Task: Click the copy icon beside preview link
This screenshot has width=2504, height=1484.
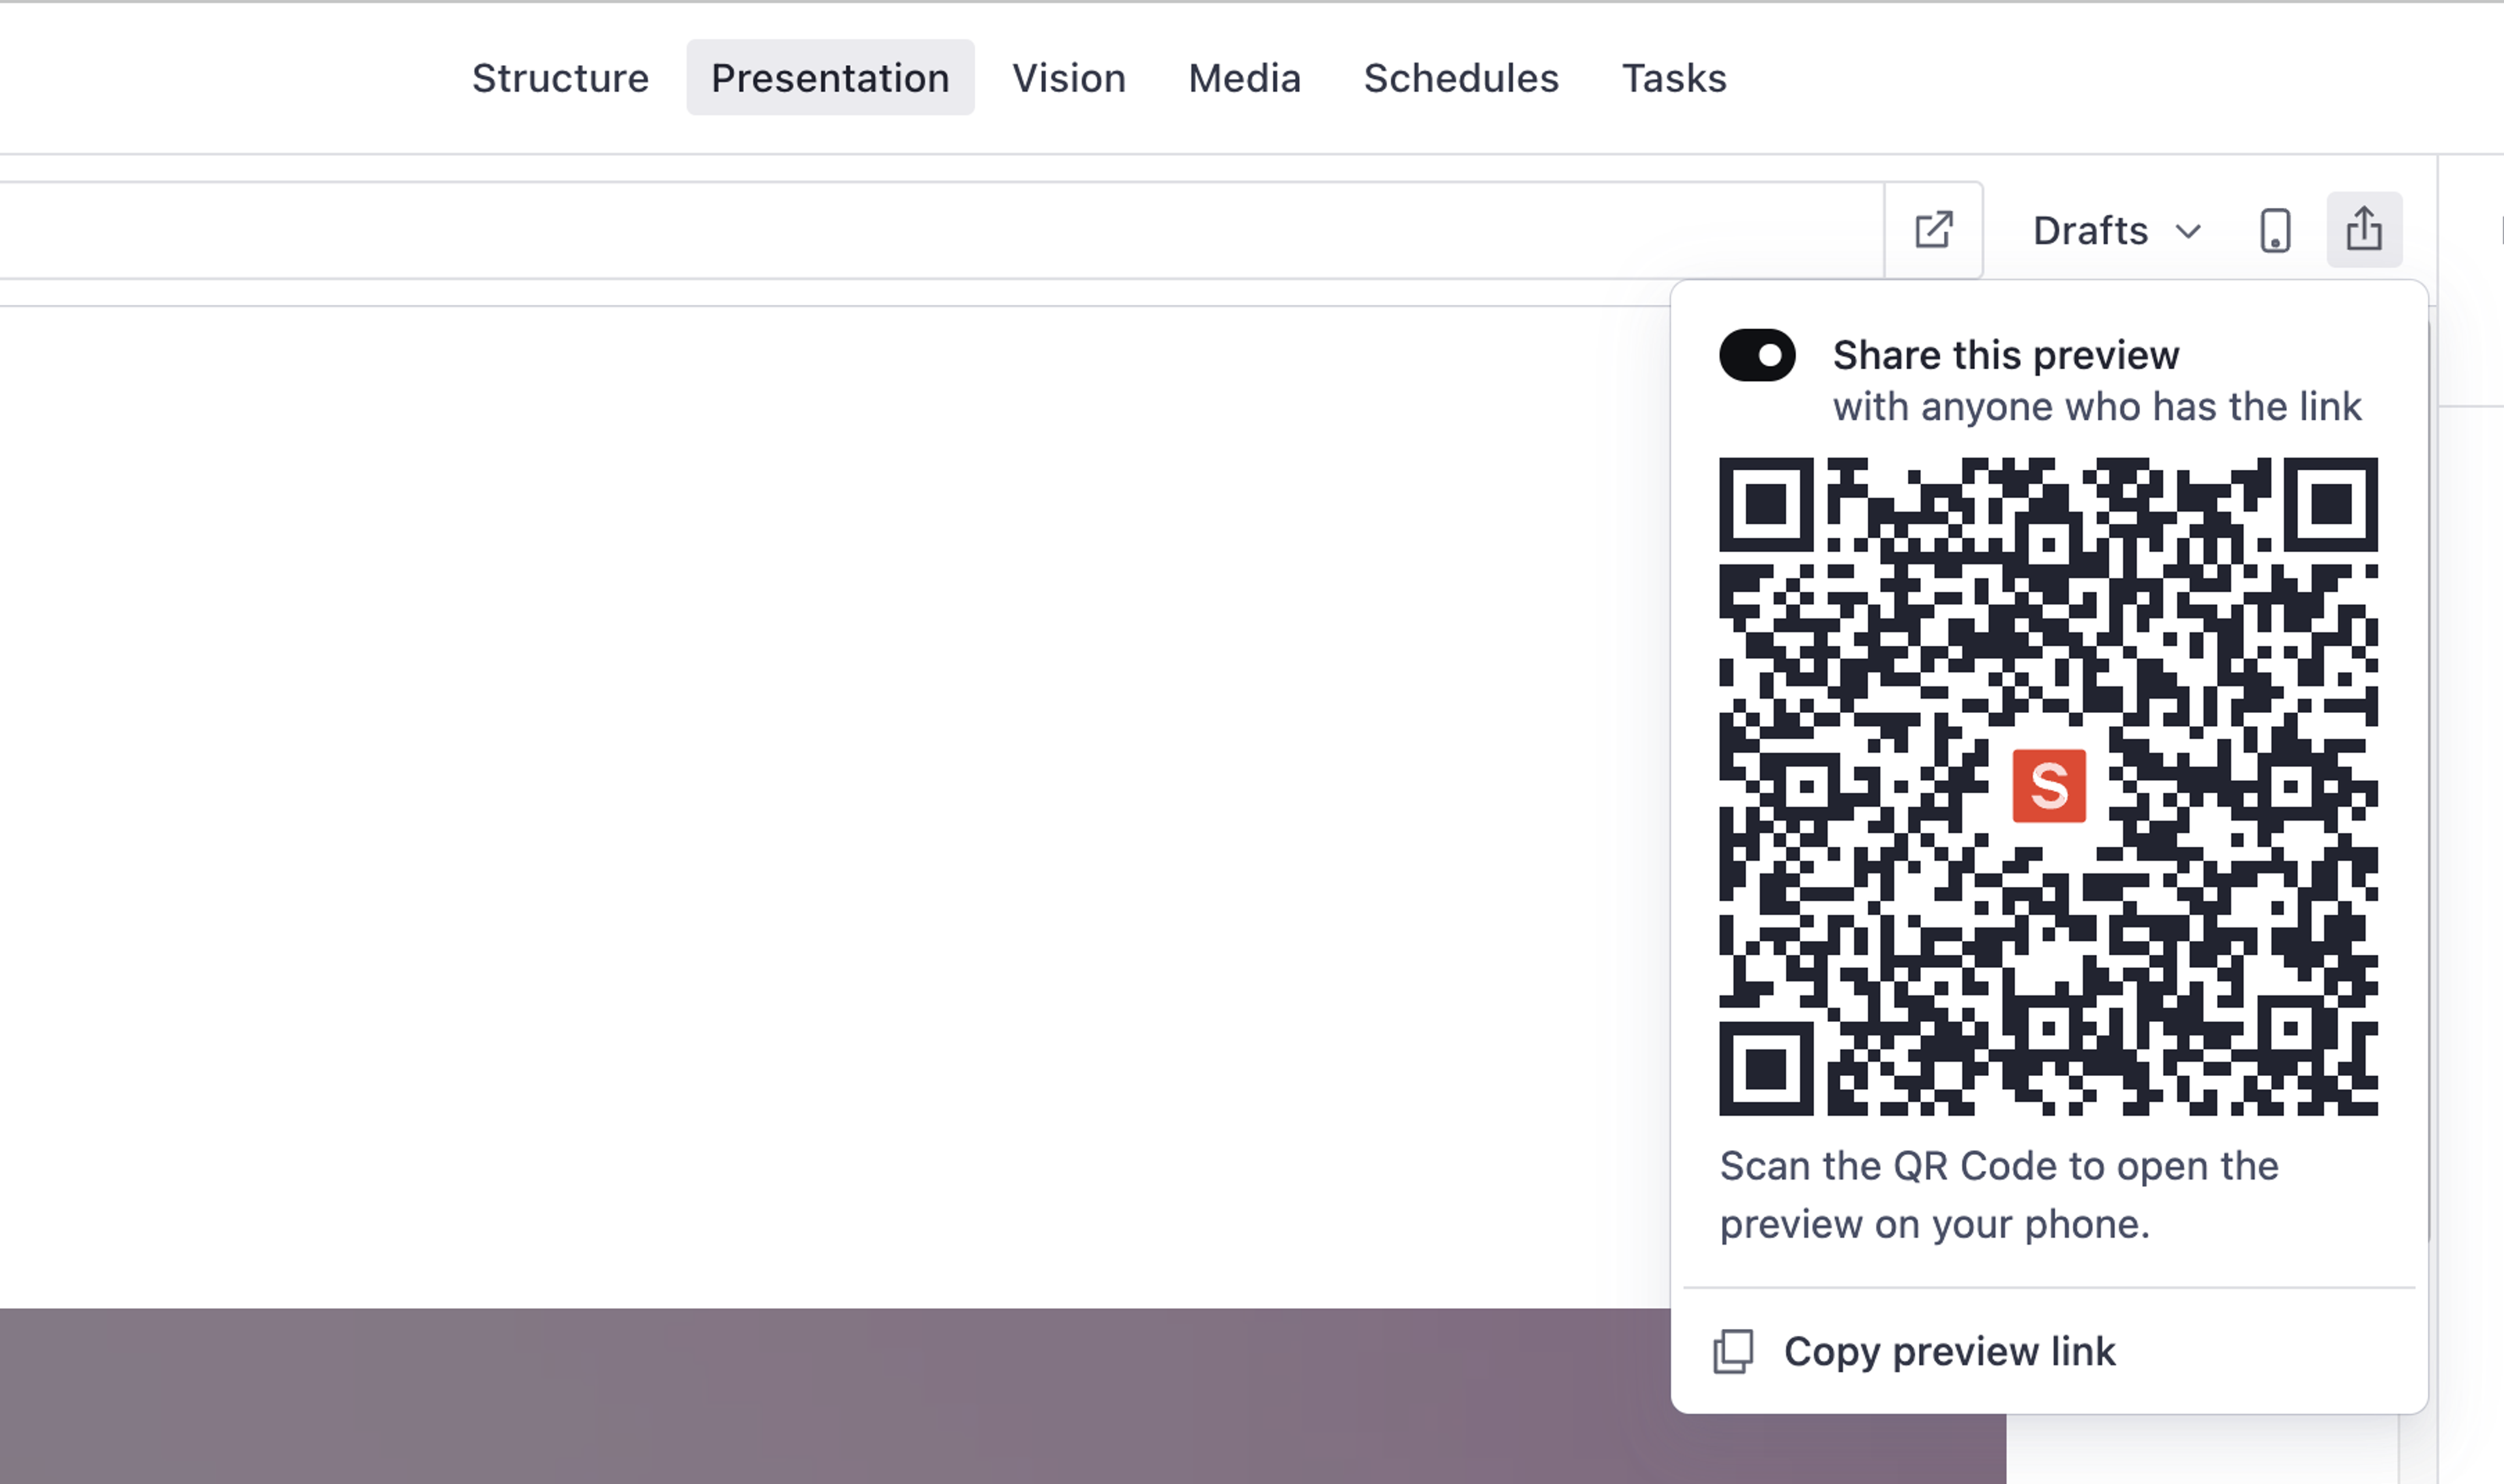Action: tap(1733, 1352)
